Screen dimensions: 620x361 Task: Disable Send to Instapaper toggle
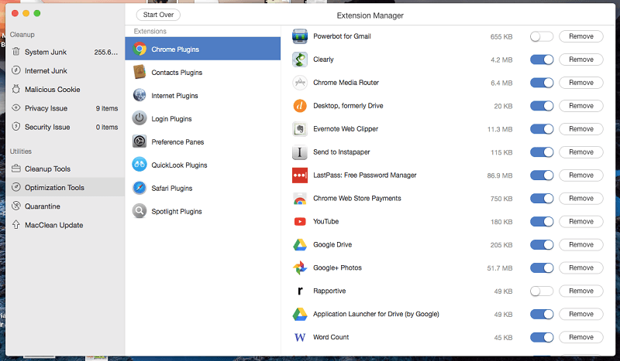541,152
